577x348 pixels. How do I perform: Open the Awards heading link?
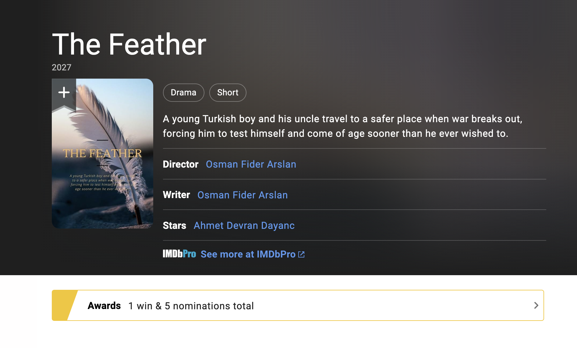[104, 306]
